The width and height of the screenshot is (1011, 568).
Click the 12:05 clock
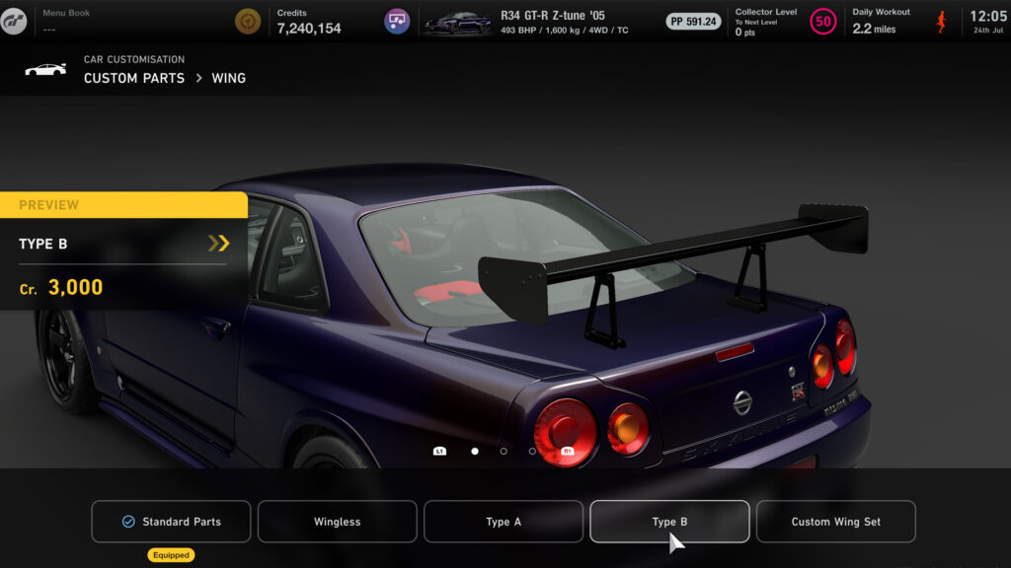(x=987, y=16)
